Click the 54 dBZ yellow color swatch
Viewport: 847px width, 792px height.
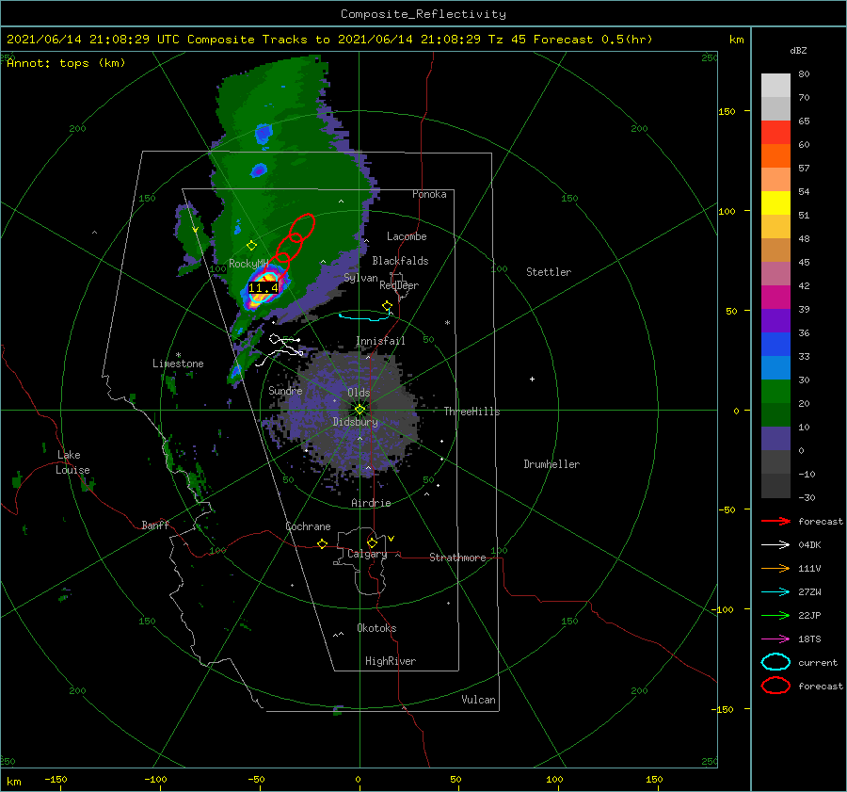(775, 202)
